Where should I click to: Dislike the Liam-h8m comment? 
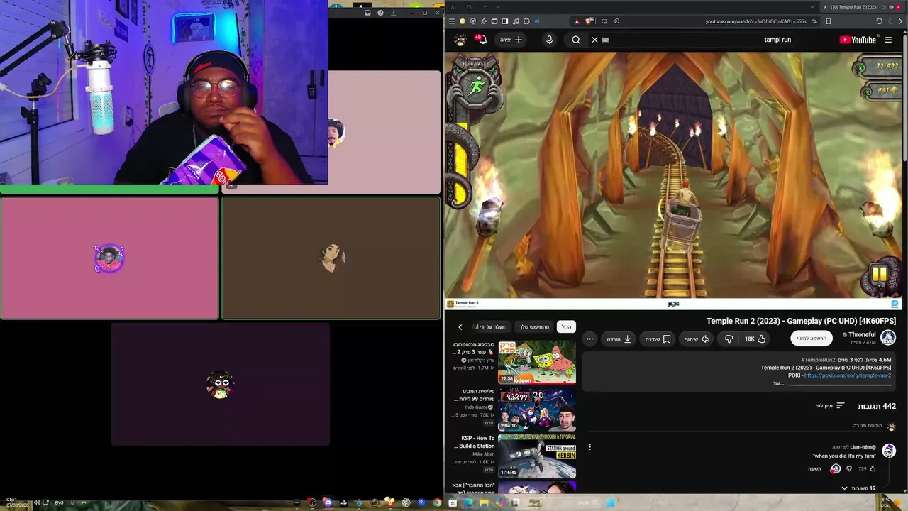[x=849, y=468]
